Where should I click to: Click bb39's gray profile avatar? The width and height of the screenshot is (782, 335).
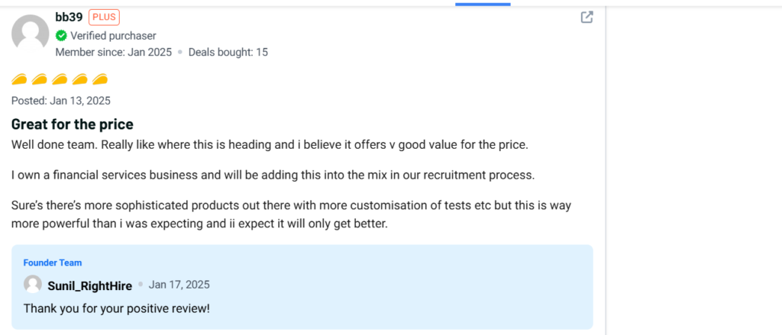tap(31, 34)
